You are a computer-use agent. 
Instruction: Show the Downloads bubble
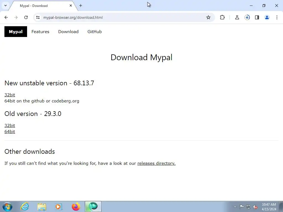click(x=247, y=17)
